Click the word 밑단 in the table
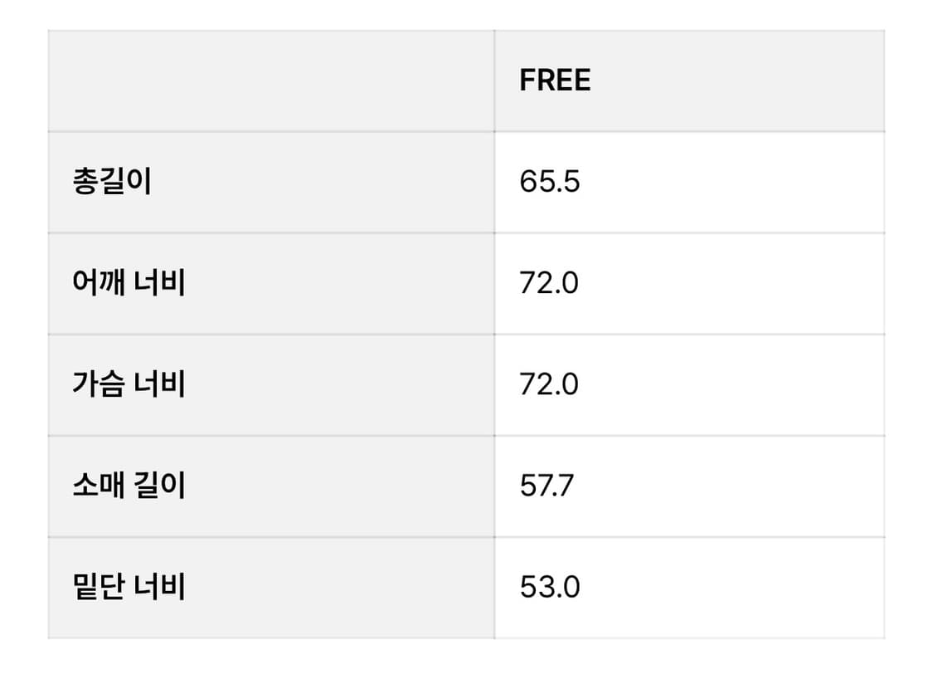Viewport: 933px width, 679px height. click(x=98, y=587)
